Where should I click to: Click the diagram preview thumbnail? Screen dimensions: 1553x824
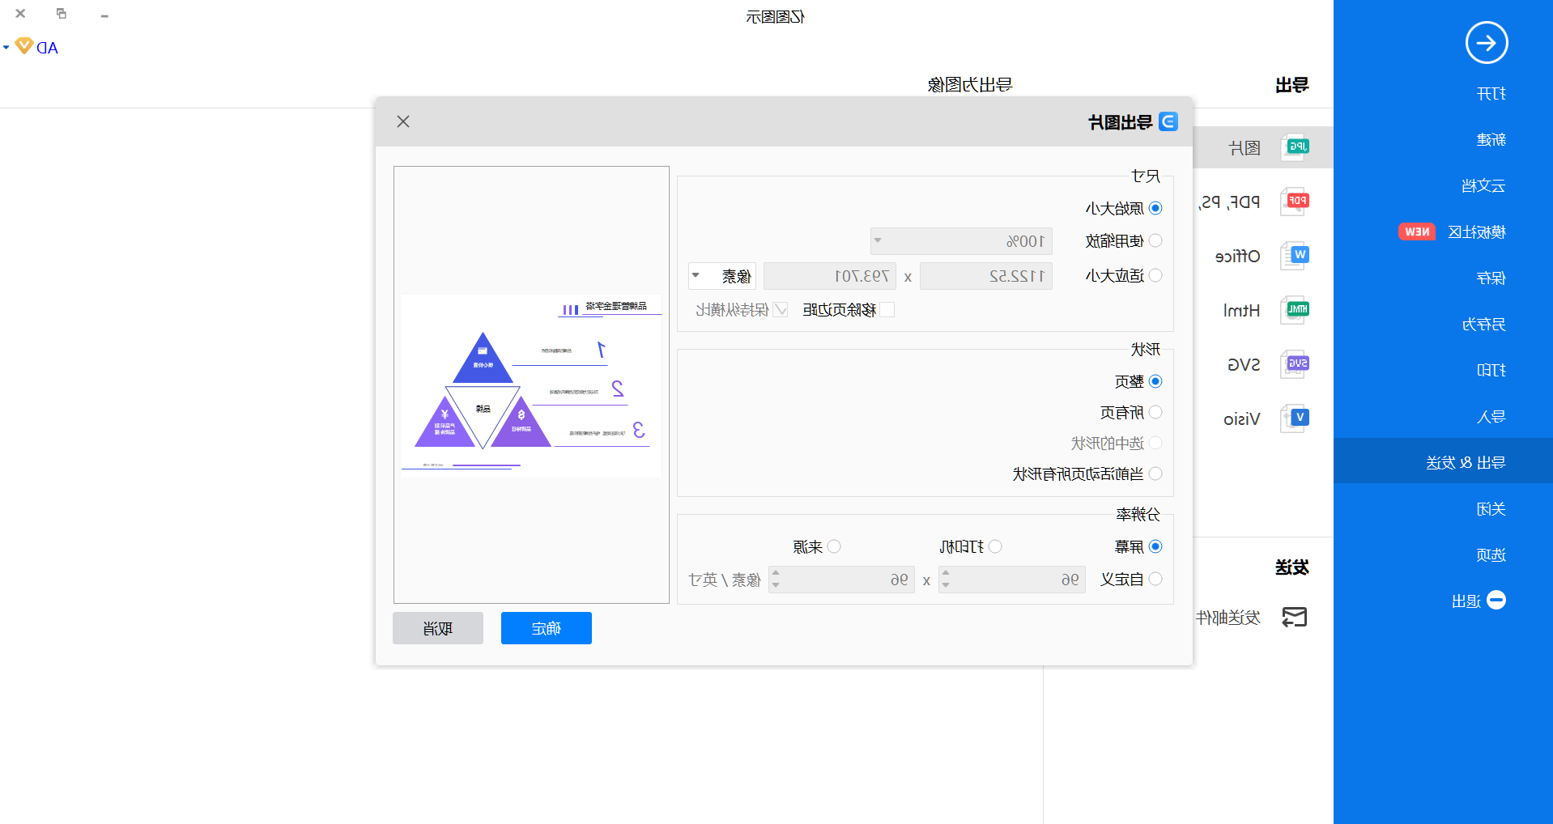(531, 385)
